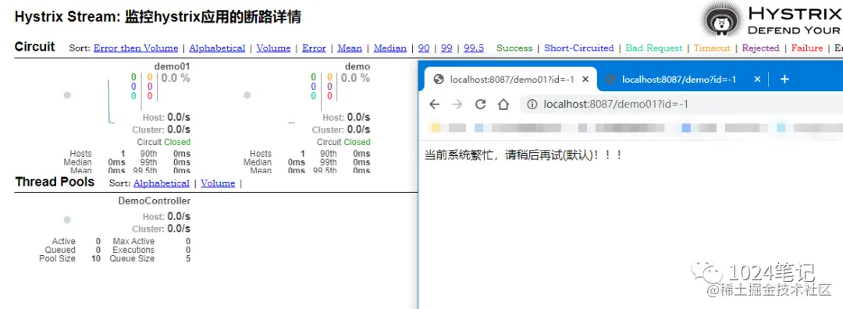
Task: Click the demo01 circuit status circle
Action: pos(67,95)
